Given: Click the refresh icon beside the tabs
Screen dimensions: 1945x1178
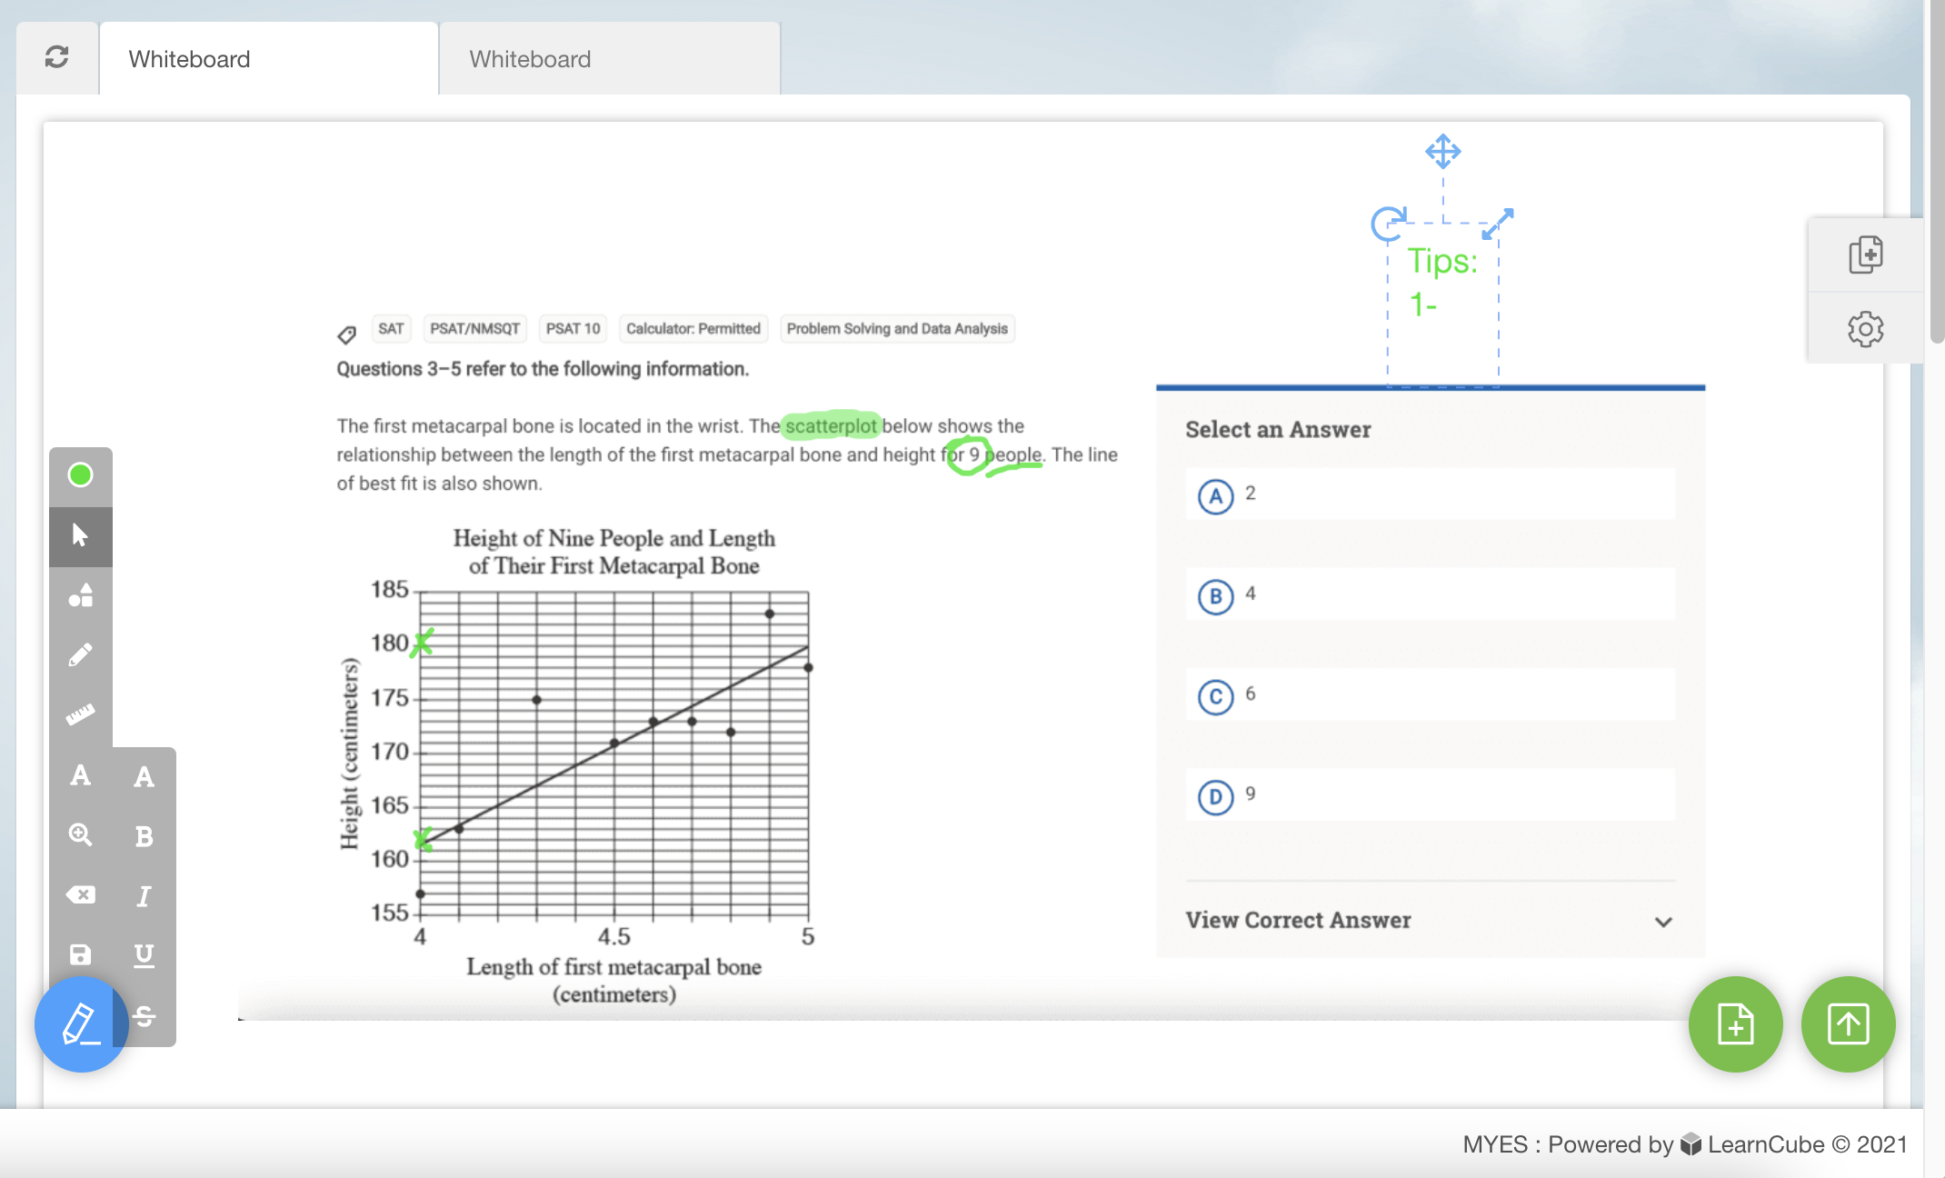Looking at the screenshot, I should tap(56, 58).
